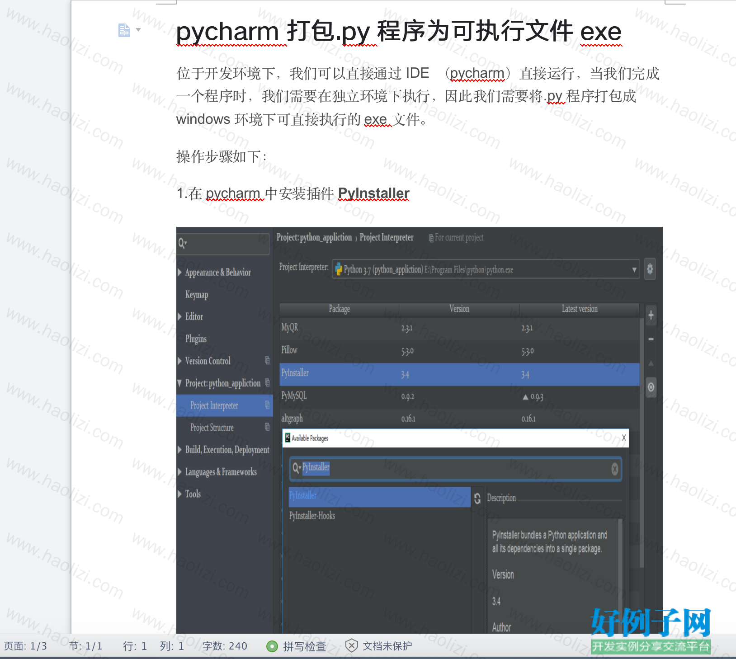Click the PyCharm settings search field
The width and height of the screenshot is (736, 659).
click(x=223, y=244)
